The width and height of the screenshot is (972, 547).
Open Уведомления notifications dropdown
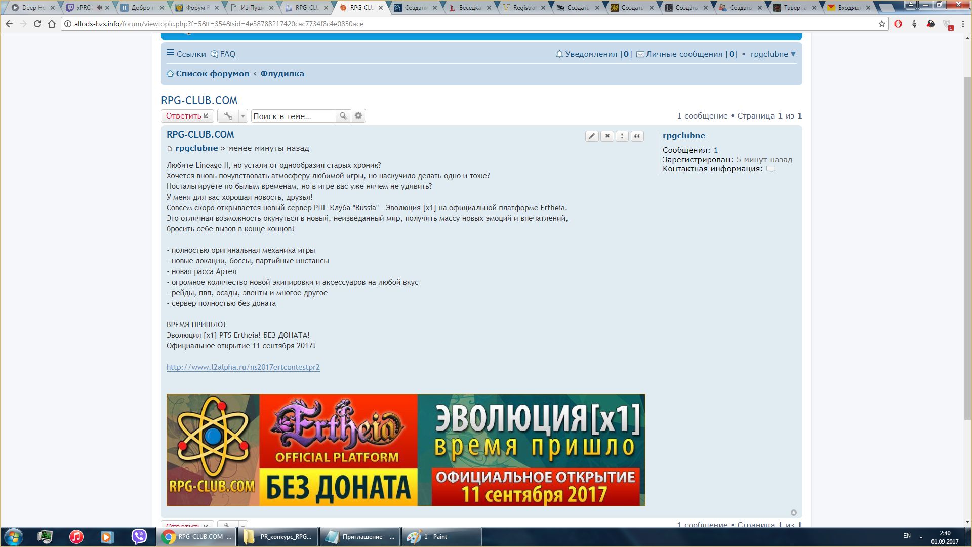pos(594,54)
